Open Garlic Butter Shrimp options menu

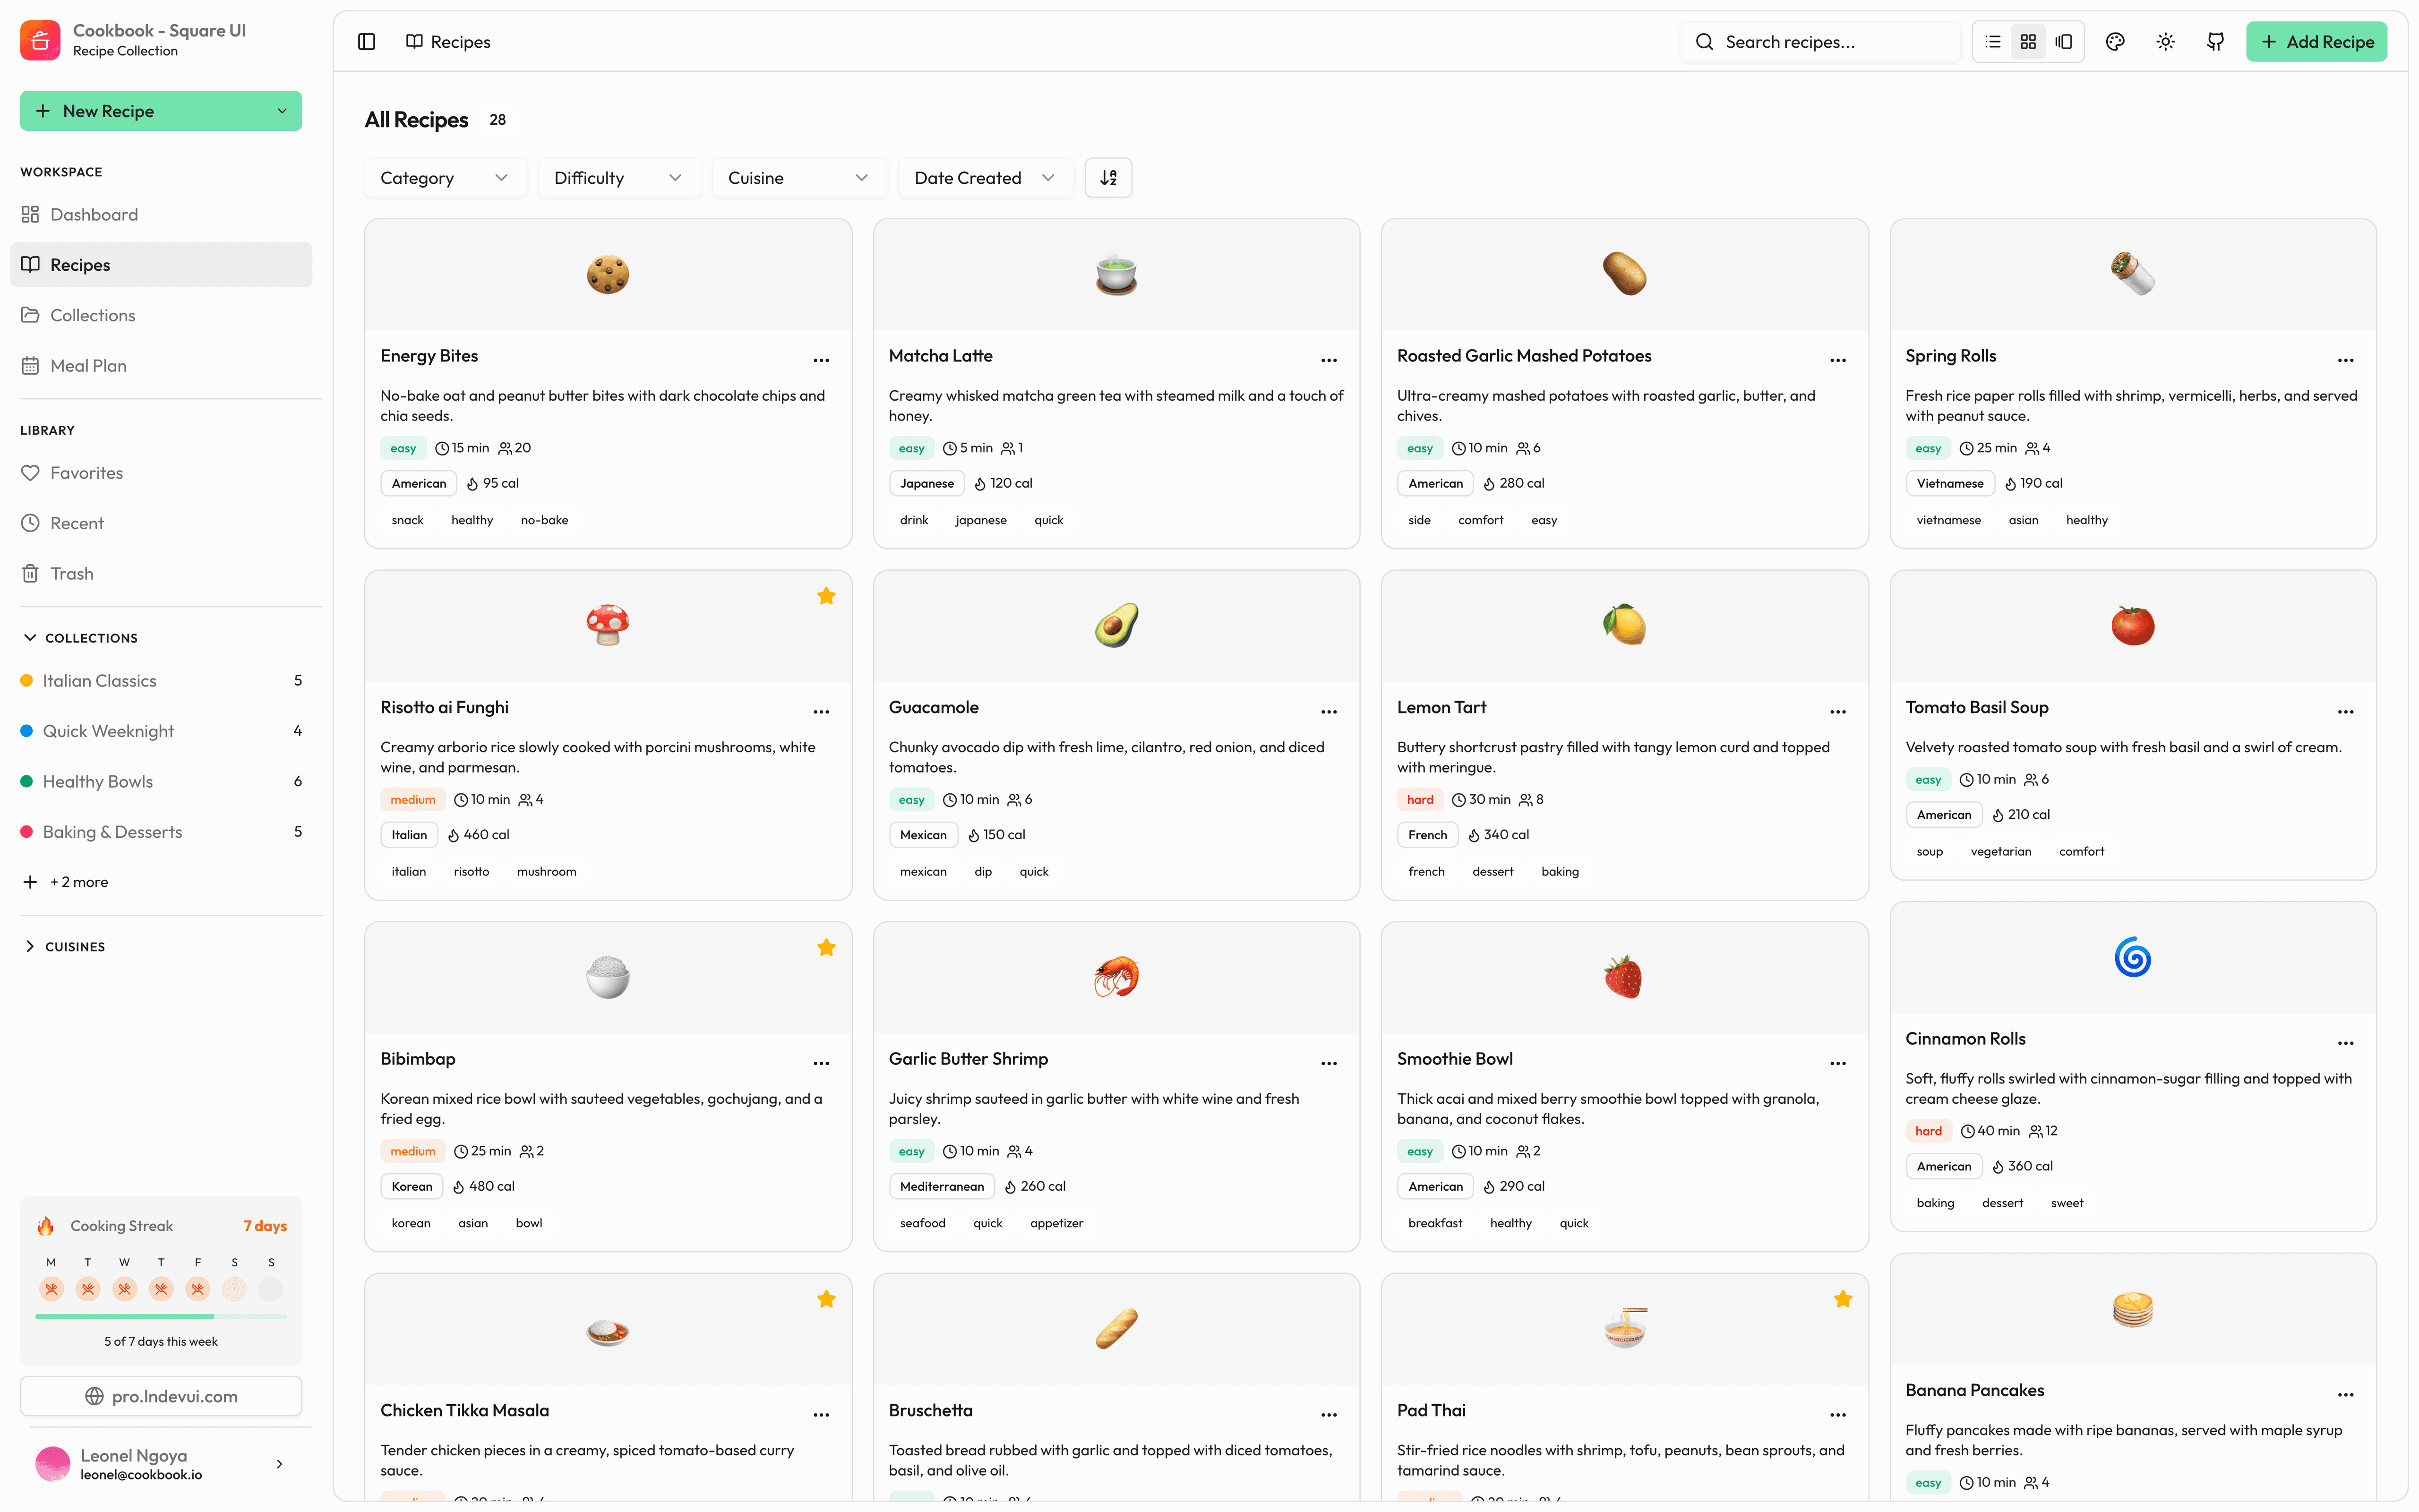(x=1329, y=1063)
